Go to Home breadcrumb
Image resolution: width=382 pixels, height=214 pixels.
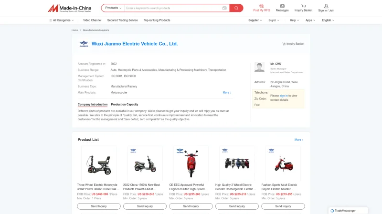click(74, 30)
